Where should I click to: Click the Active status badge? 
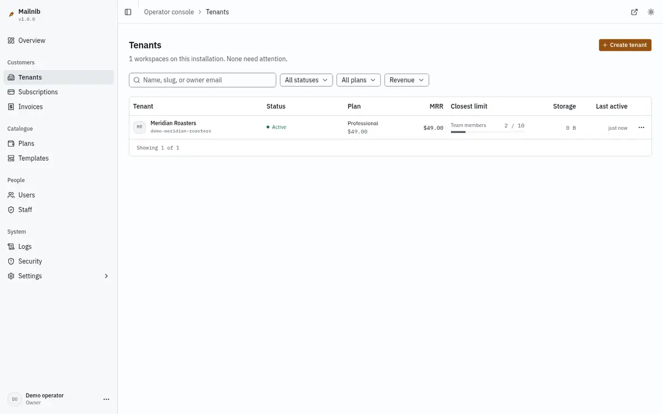point(276,128)
